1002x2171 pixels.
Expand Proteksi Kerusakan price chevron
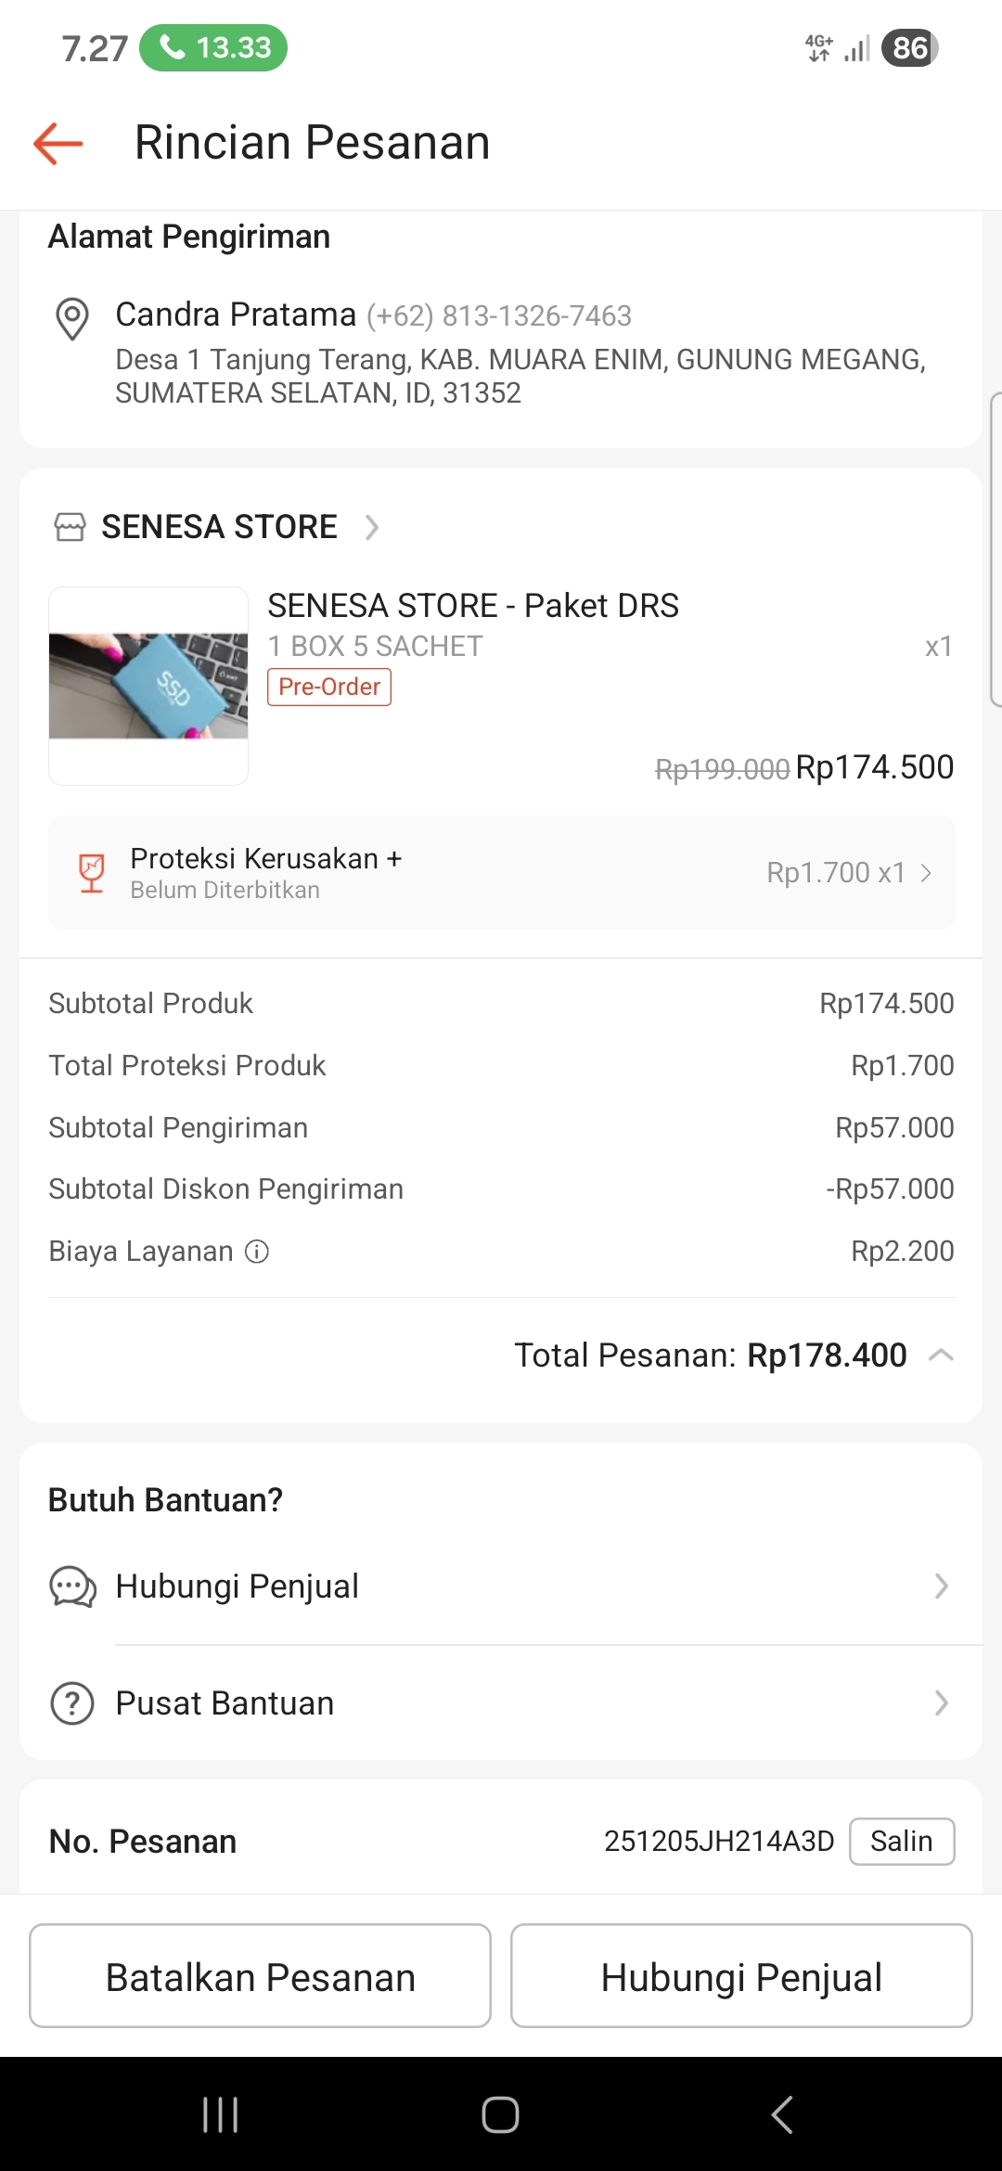(x=926, y=873)
